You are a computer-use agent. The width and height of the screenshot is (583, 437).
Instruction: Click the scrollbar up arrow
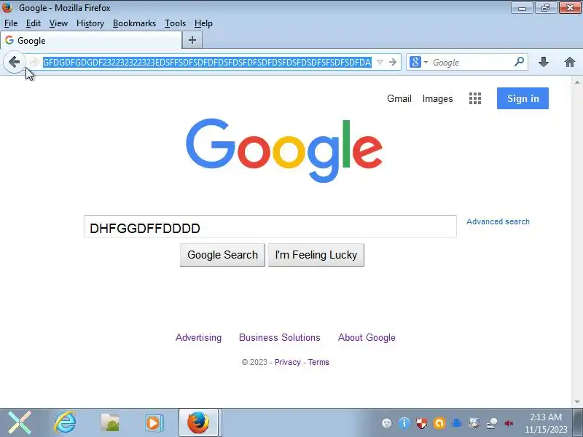577,82
